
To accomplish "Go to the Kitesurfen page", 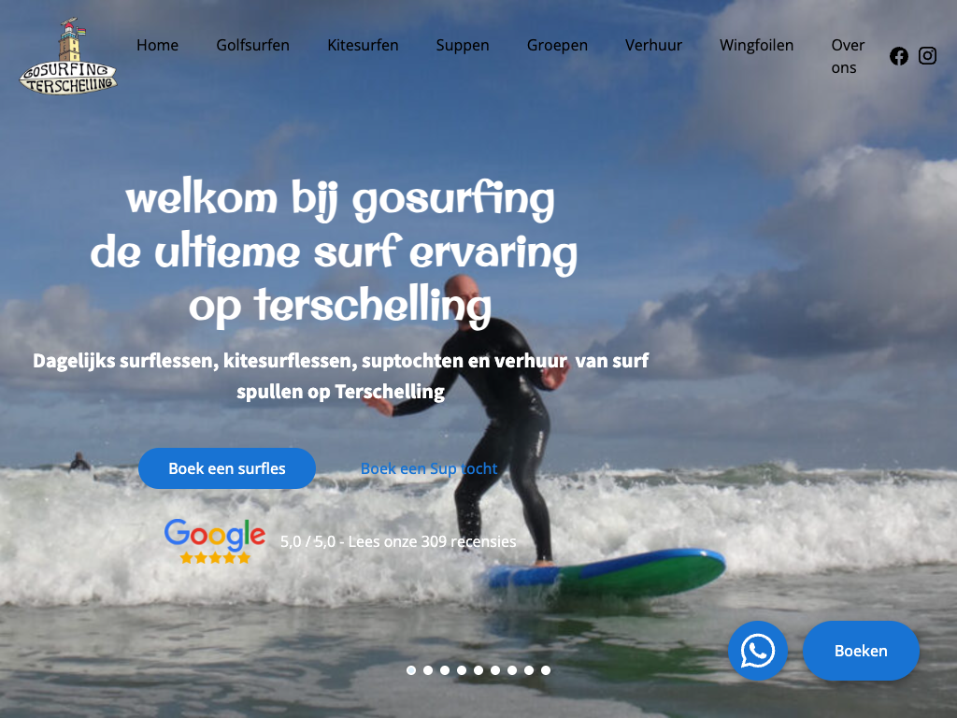I will coord(363,45).
